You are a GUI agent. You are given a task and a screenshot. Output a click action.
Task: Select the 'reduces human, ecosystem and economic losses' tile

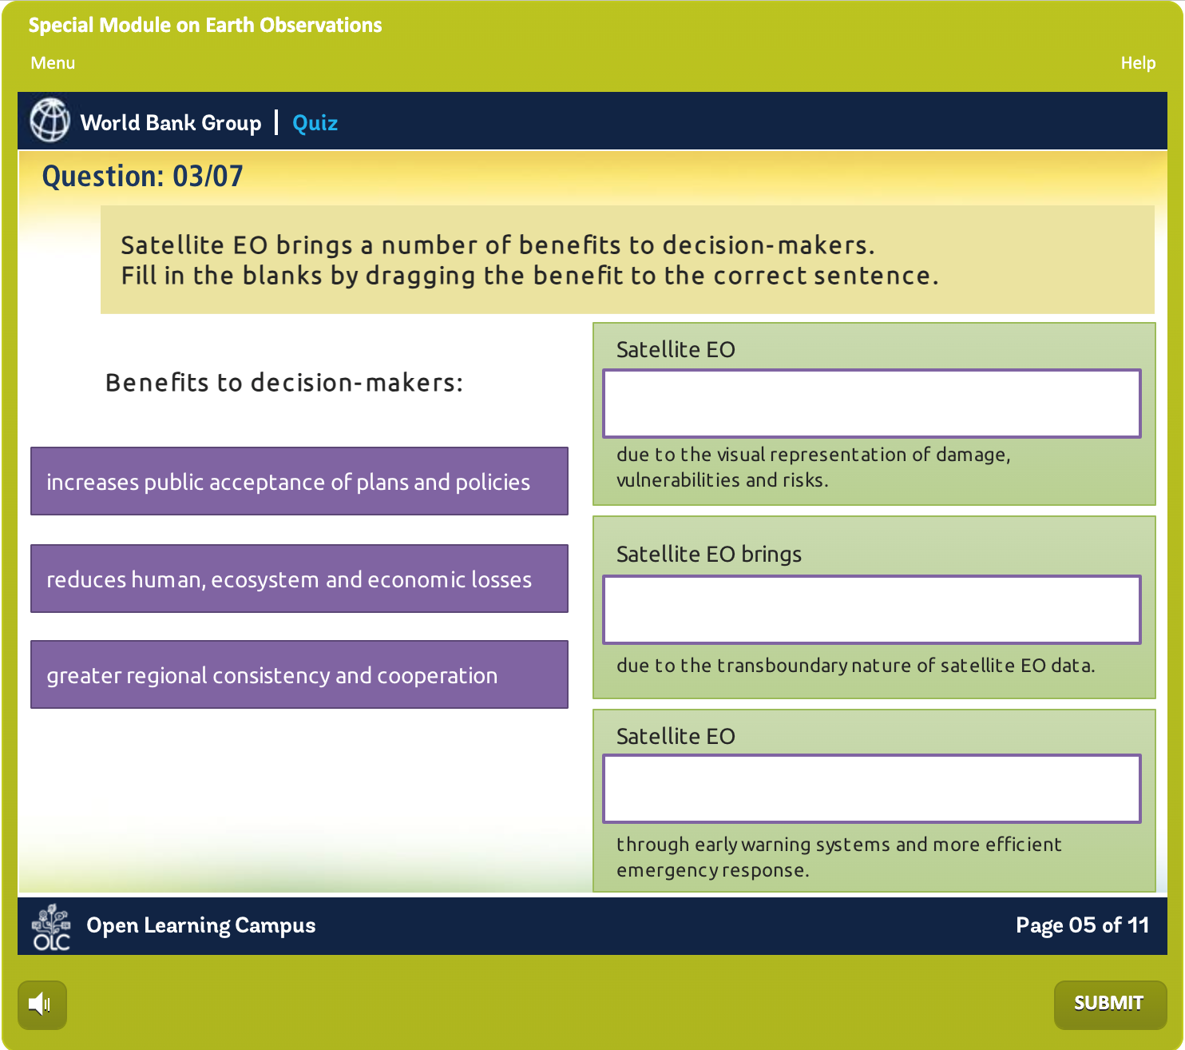click(298, 579)
